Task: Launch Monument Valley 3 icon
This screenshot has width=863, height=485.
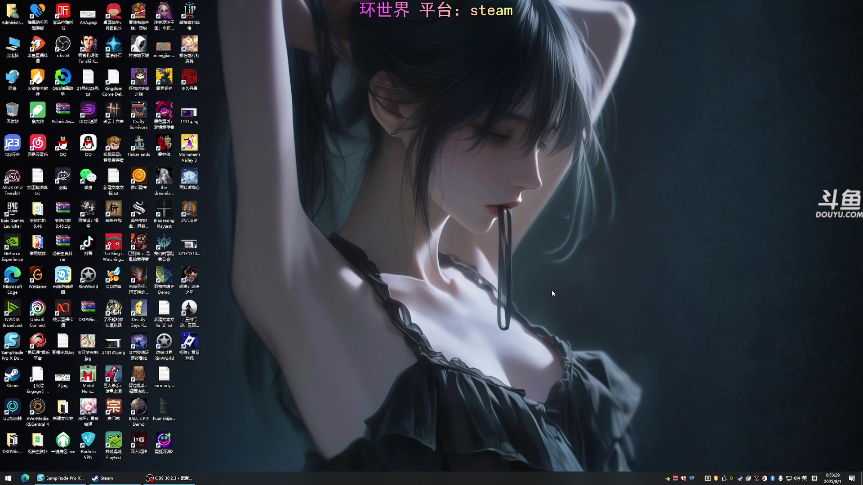Action: click(189, 149)
